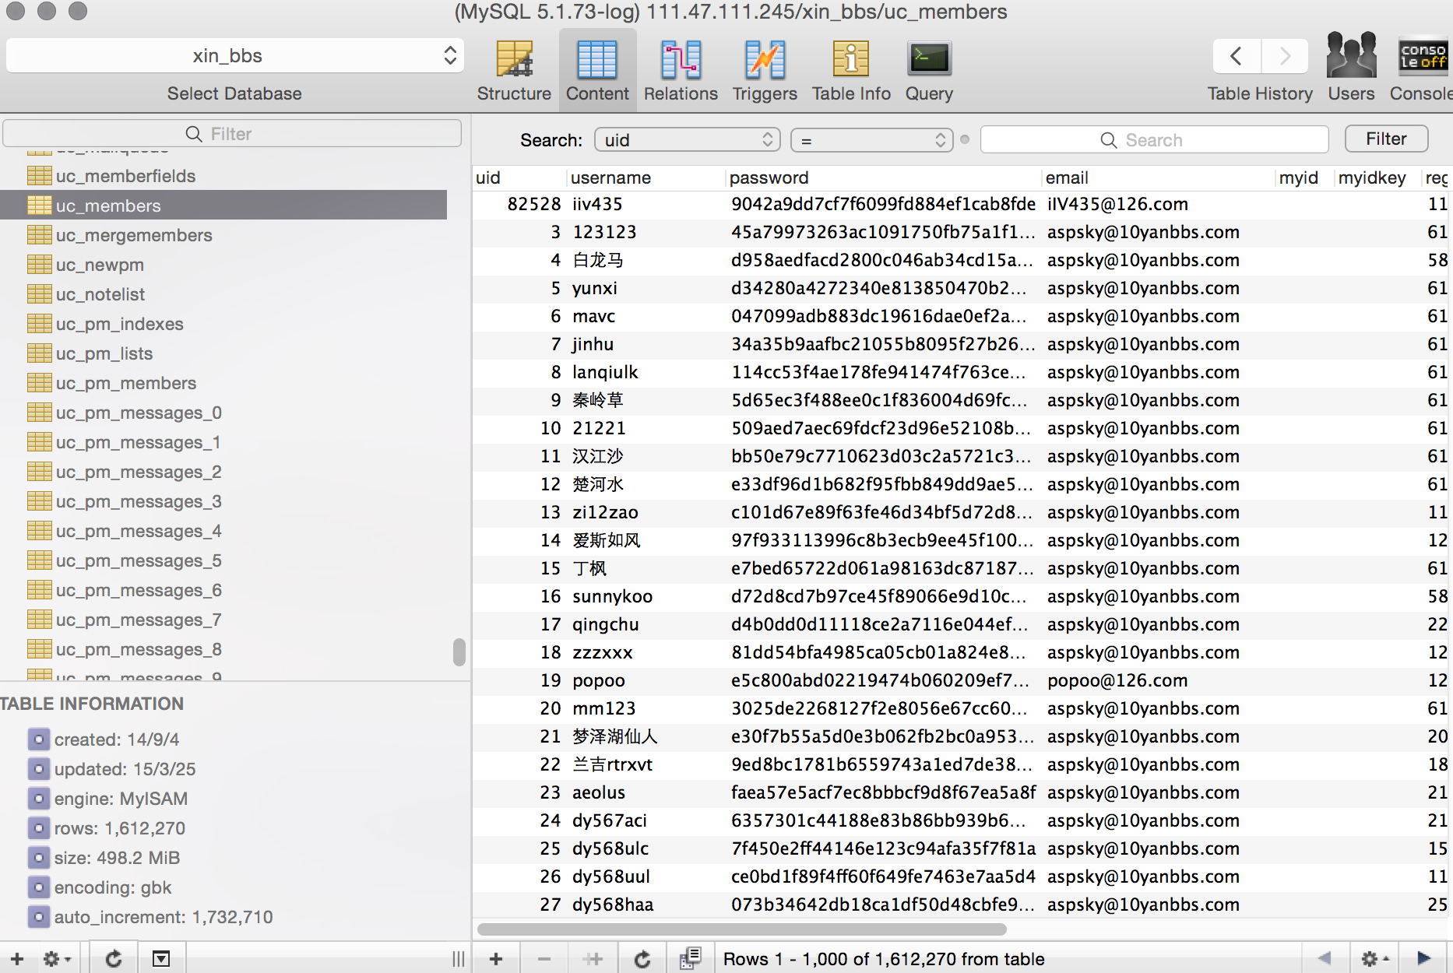
Task: Remove selected row with minus icon
Action: [544, 958]
